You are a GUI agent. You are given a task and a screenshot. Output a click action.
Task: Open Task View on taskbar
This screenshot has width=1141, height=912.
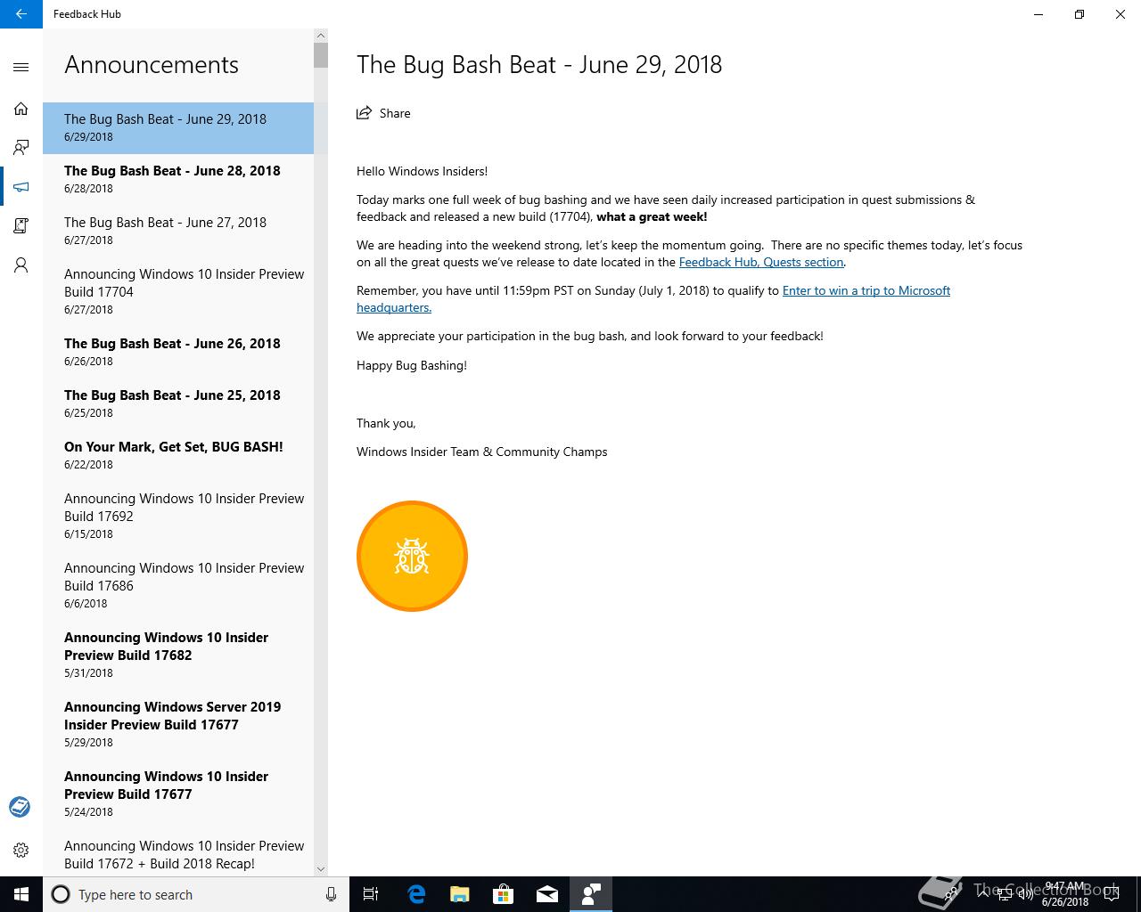371,894
